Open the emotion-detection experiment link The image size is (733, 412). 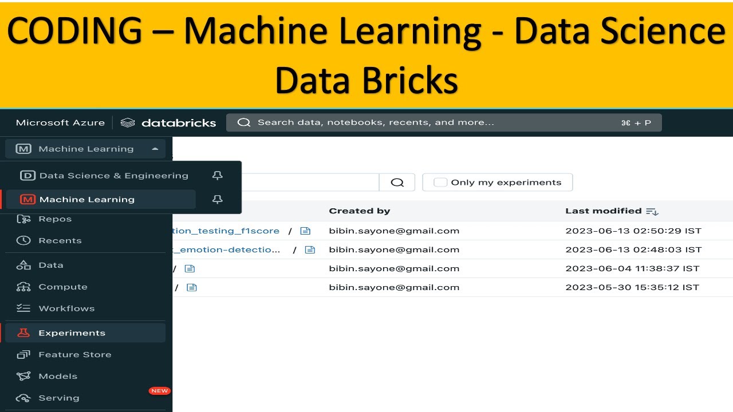click(229, 249)
